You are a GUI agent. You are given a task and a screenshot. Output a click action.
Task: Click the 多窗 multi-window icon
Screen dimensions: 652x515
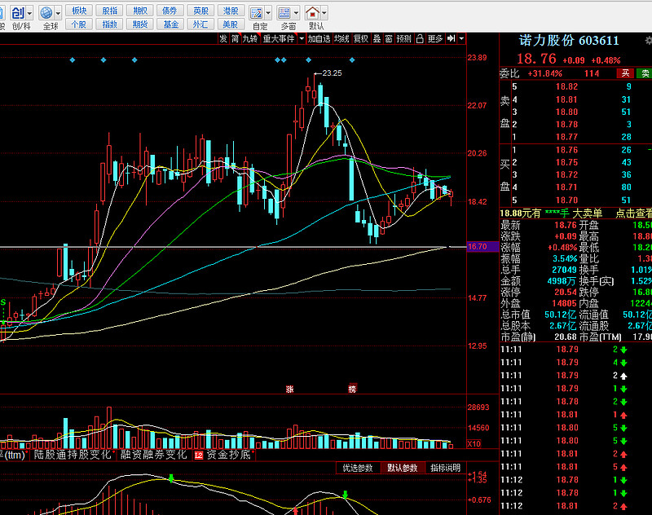(x=285, y=13)
